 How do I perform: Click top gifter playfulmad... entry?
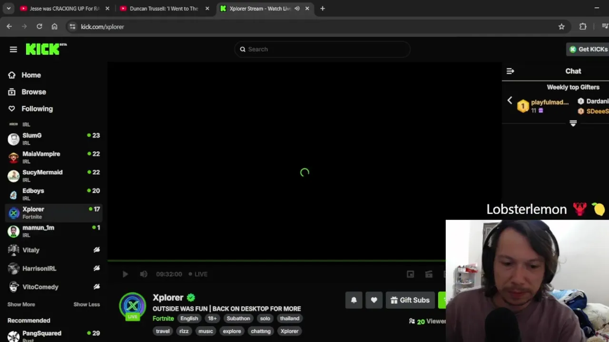pyautogui.click(x=543, y=106)
